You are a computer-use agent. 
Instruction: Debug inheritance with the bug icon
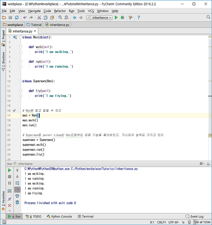[122, 18]
